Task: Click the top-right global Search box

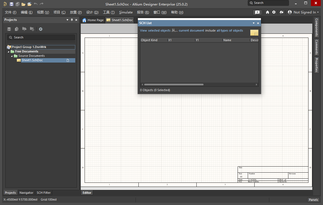Action: click(268, 3)
